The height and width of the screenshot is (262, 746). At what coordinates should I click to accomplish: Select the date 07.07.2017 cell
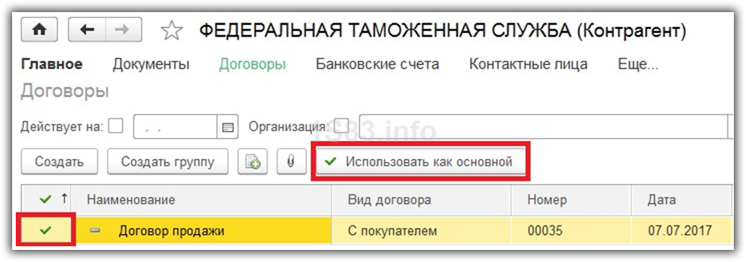(681, 231)
